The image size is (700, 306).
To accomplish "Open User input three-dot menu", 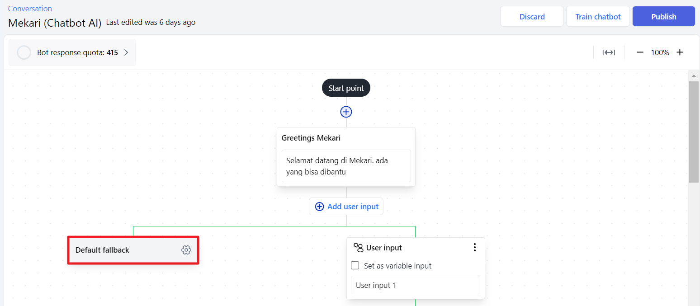I will 474,247.
